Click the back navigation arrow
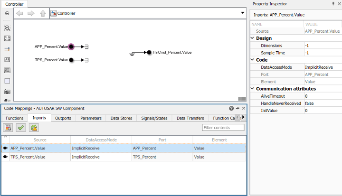 point(19,13)
